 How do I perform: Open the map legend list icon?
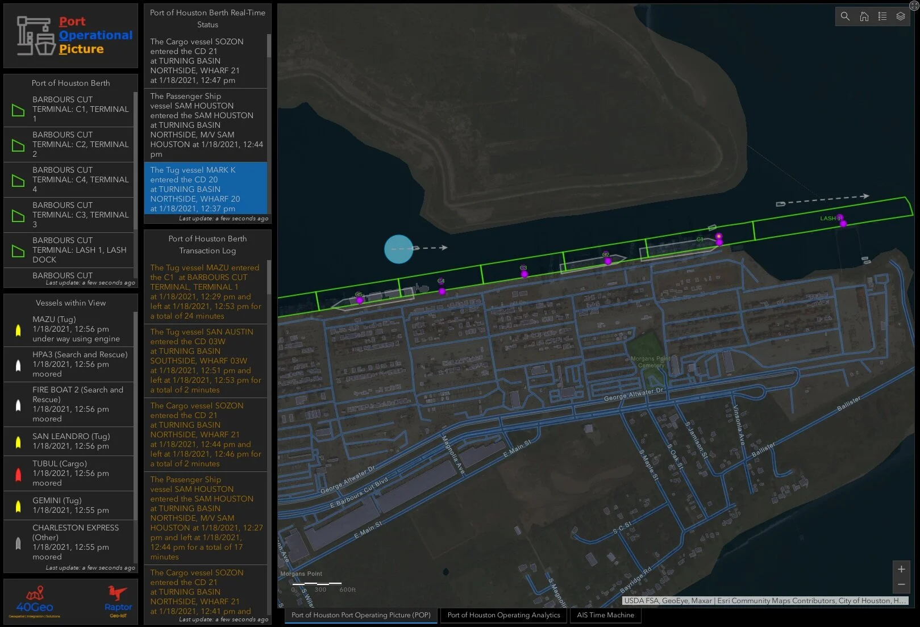pos(882,16)
